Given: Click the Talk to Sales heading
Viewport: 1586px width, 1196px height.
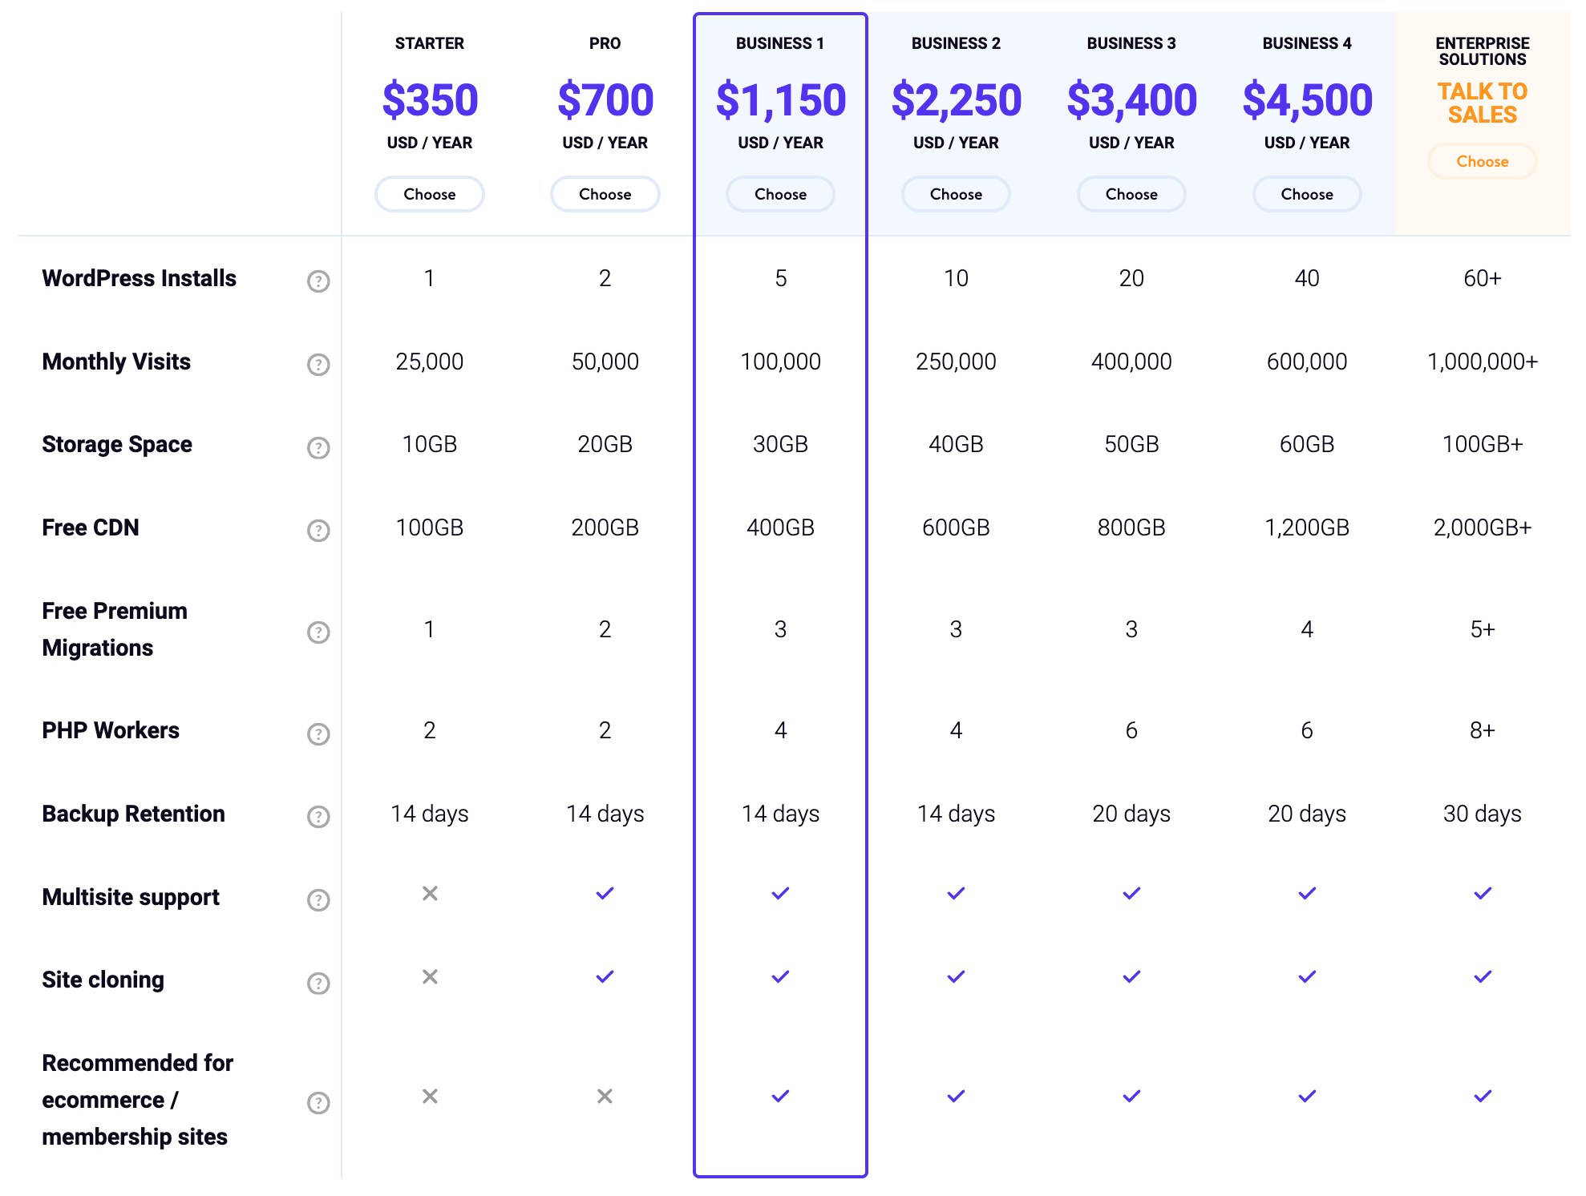Looking at the screenshot, I should coord(1482,103).
